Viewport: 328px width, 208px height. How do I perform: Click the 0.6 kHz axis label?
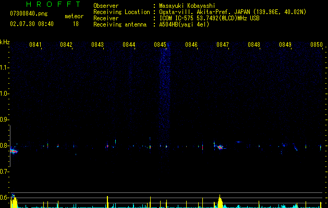pyautogui.click(x=4, y=198)
